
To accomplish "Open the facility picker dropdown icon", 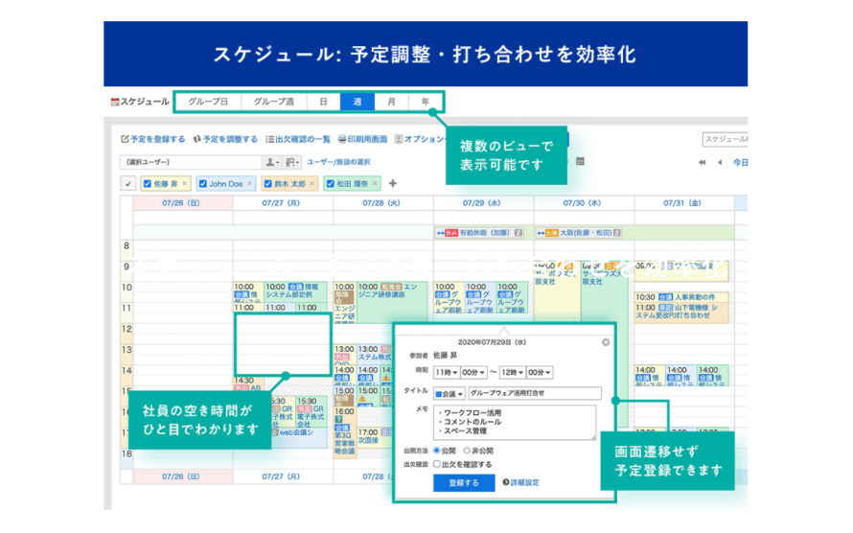I will pyautogui.click(x=292, y=162).
